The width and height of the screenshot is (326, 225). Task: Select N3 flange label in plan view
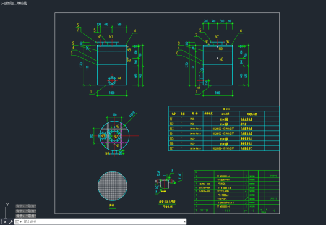tap(103, 136)
